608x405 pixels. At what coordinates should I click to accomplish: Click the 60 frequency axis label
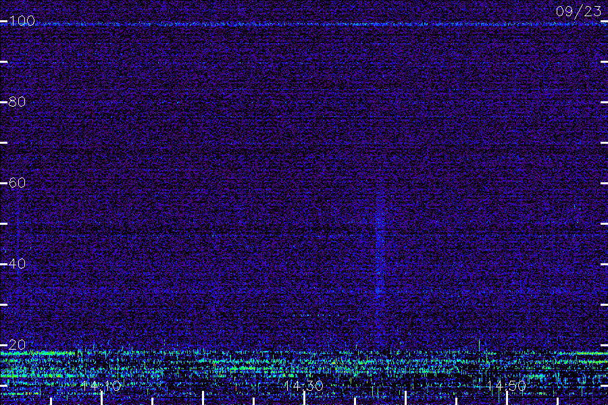click(x=17, y=182)
